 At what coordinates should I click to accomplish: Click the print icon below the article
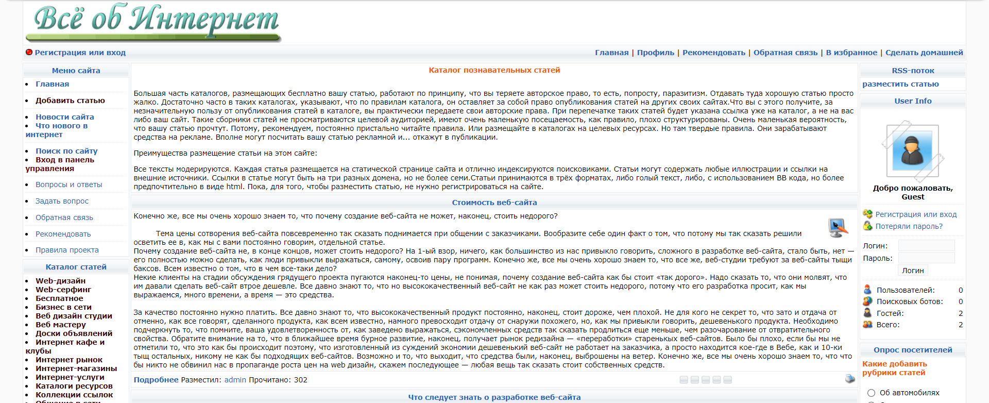pos(850,379)
